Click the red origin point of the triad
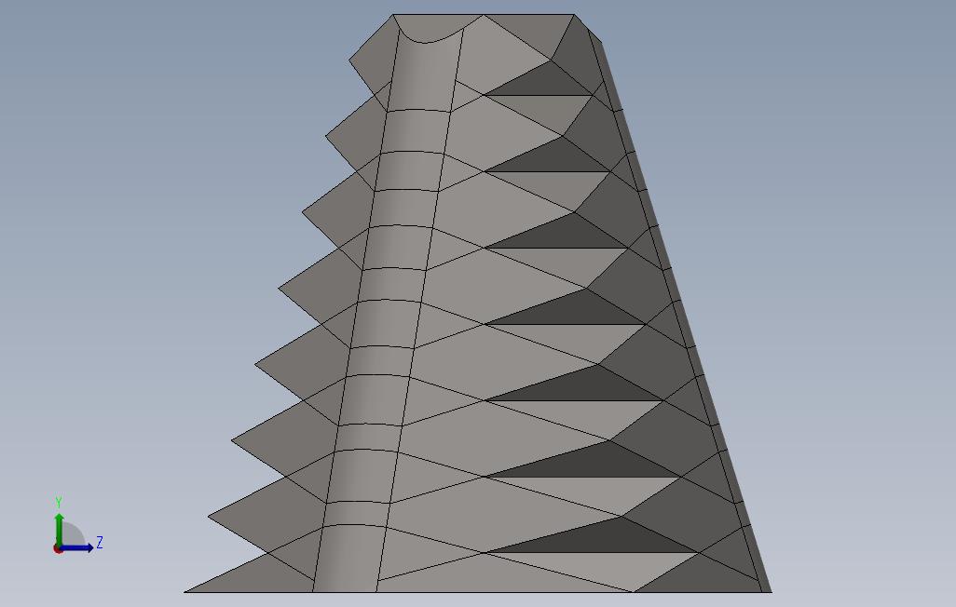 [x=58, y=549]
